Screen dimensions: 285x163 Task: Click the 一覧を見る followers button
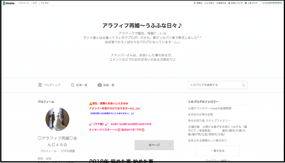[217, 151]
